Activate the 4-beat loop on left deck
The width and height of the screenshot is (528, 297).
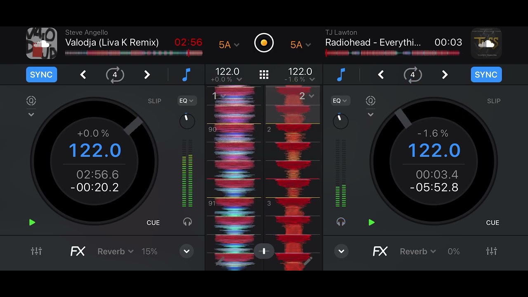pyautogui.click(x=115, y=75)
